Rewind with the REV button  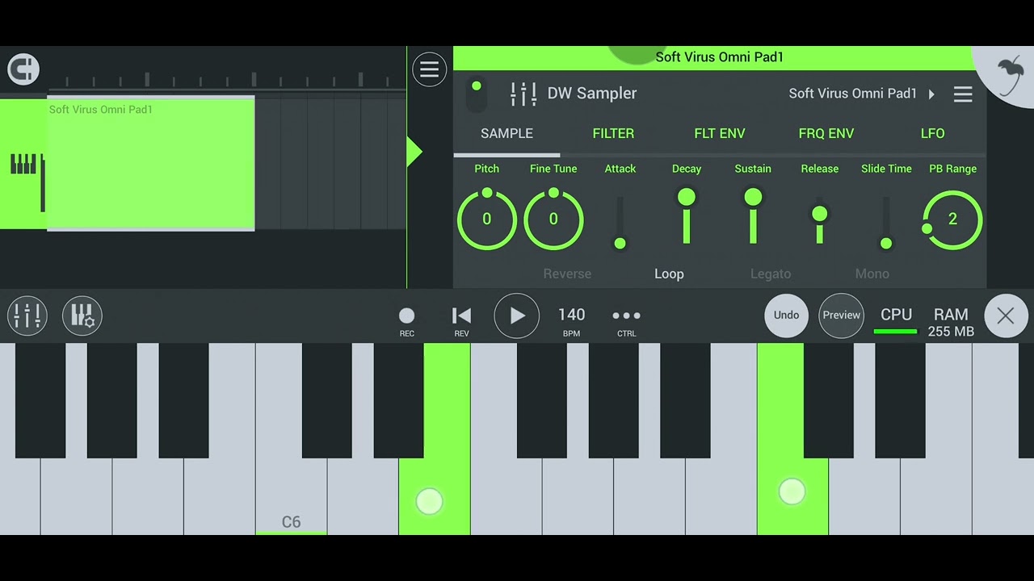click(x=461, y=320)
